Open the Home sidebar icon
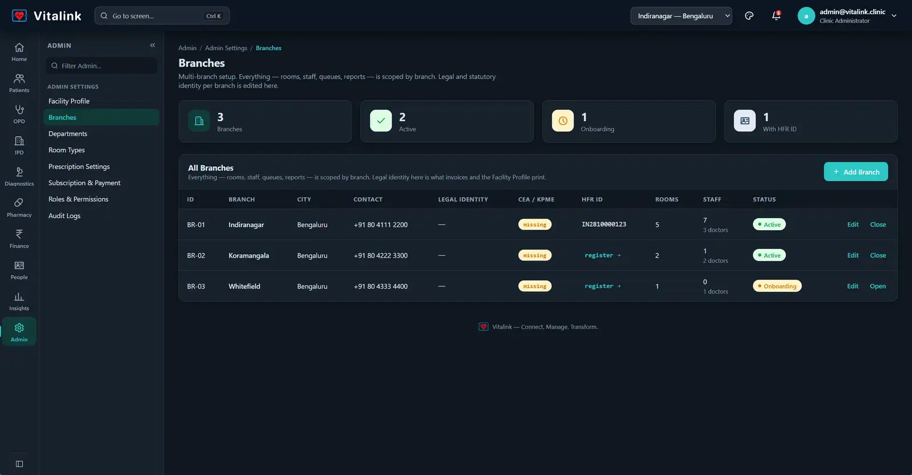The height and width of the screenshot is (475, 912). tap(19, 51)
